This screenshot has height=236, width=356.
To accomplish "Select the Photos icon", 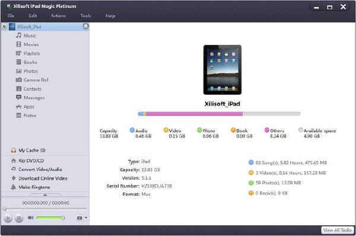I will pyautogui.click(x=18, y=71).
